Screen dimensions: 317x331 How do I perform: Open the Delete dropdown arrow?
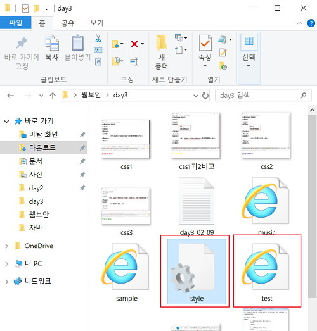(143, 44)
